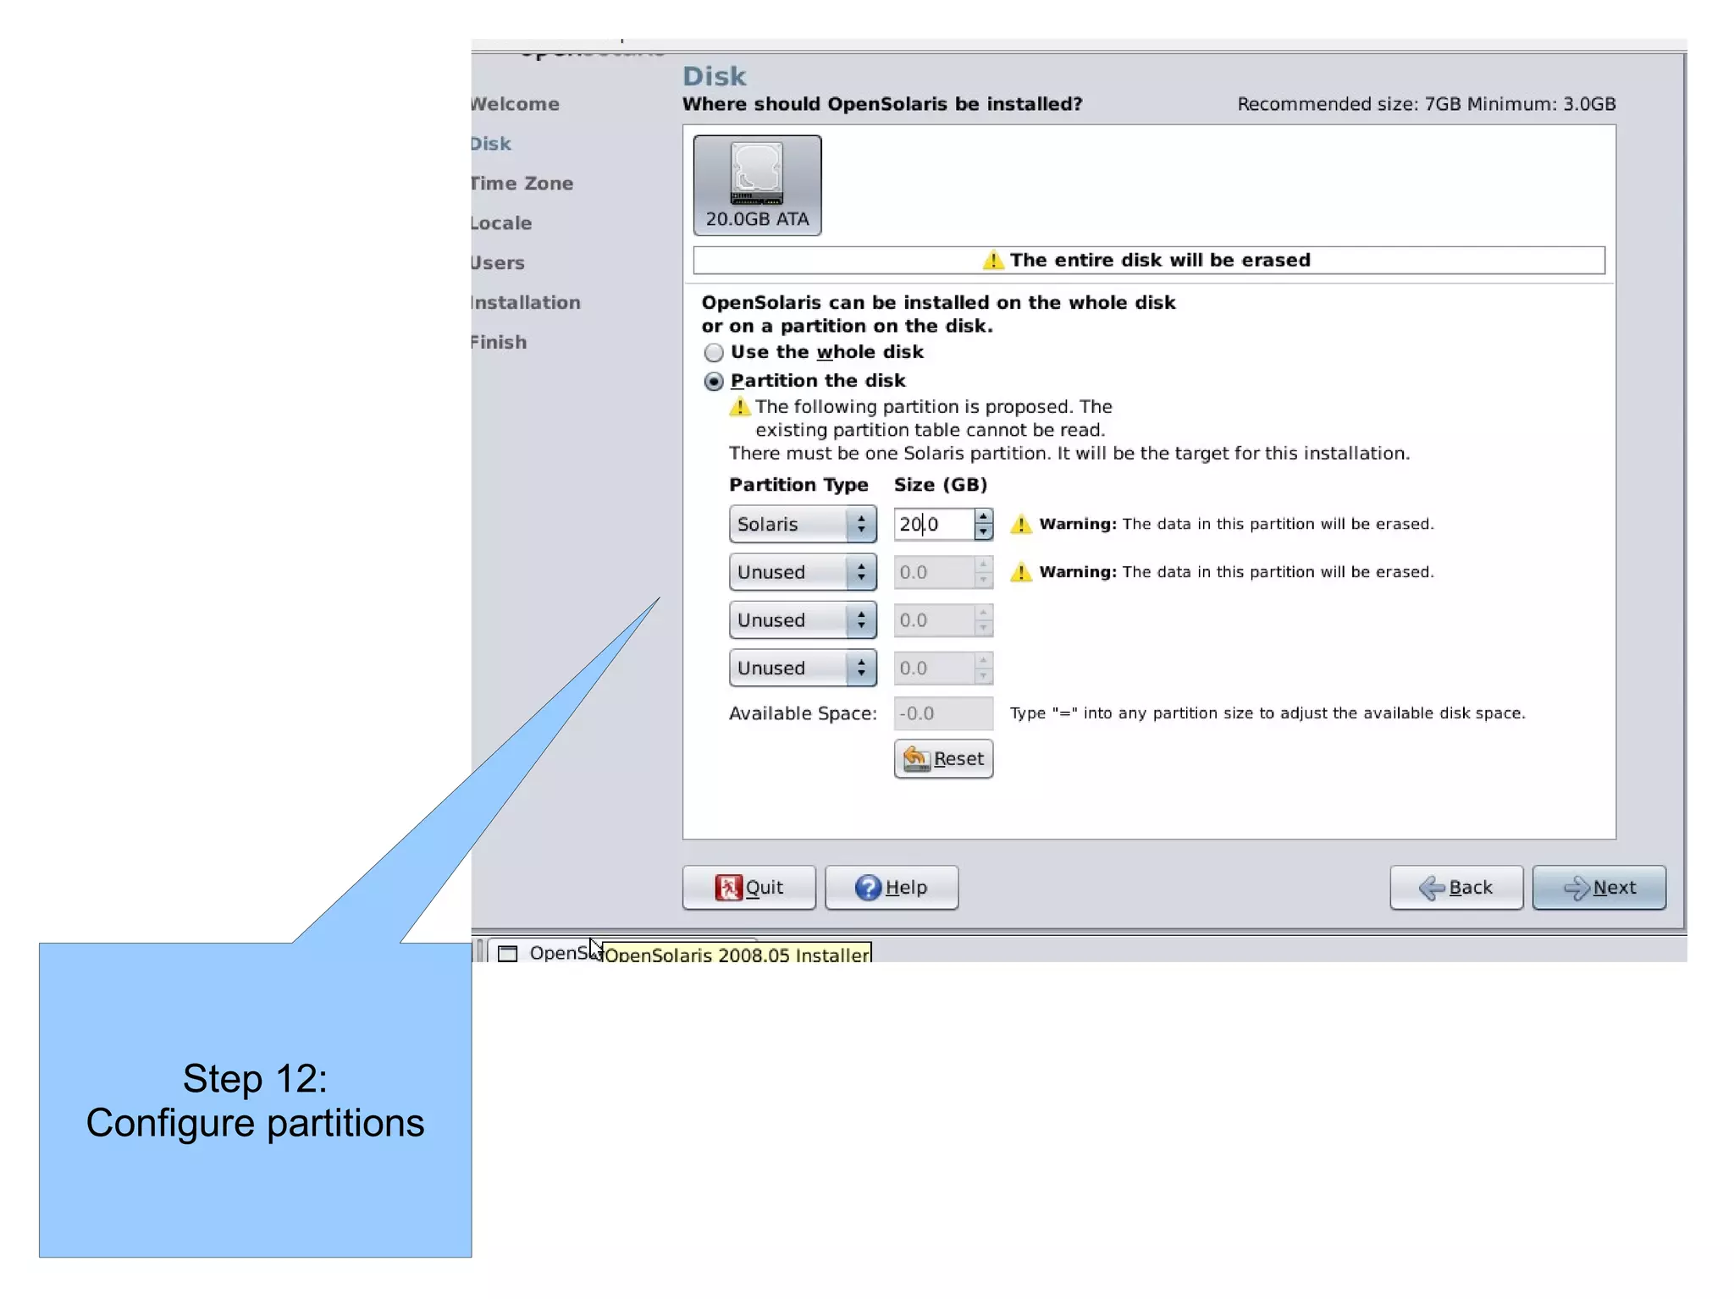Click the Reset button

[943, 758]
